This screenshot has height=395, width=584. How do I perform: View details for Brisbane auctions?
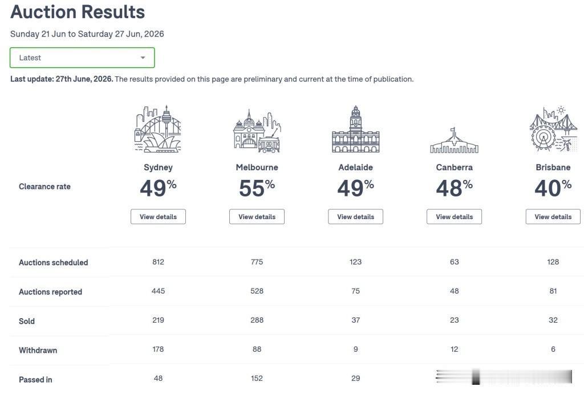(x=553, y=217)
